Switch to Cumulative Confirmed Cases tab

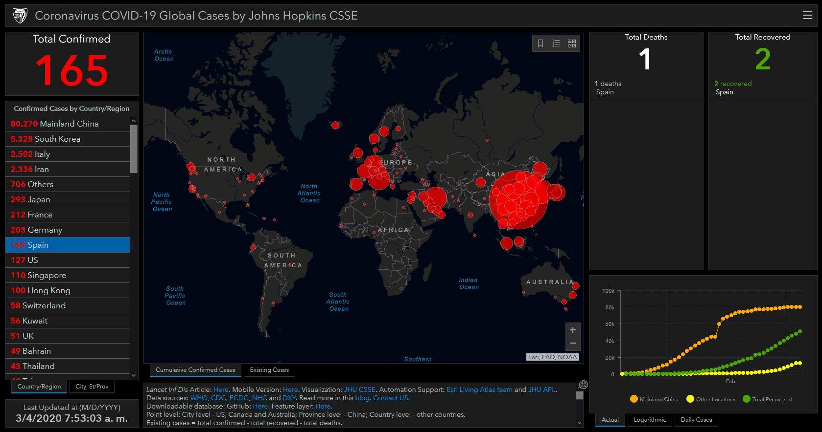tap(195, 370)
